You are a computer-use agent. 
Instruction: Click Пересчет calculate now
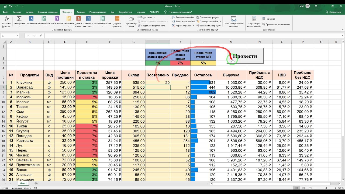268,19
